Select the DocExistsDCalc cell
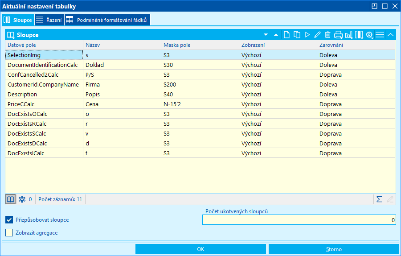The height and width of the screenshot is (256, 401). pos(44,143)
